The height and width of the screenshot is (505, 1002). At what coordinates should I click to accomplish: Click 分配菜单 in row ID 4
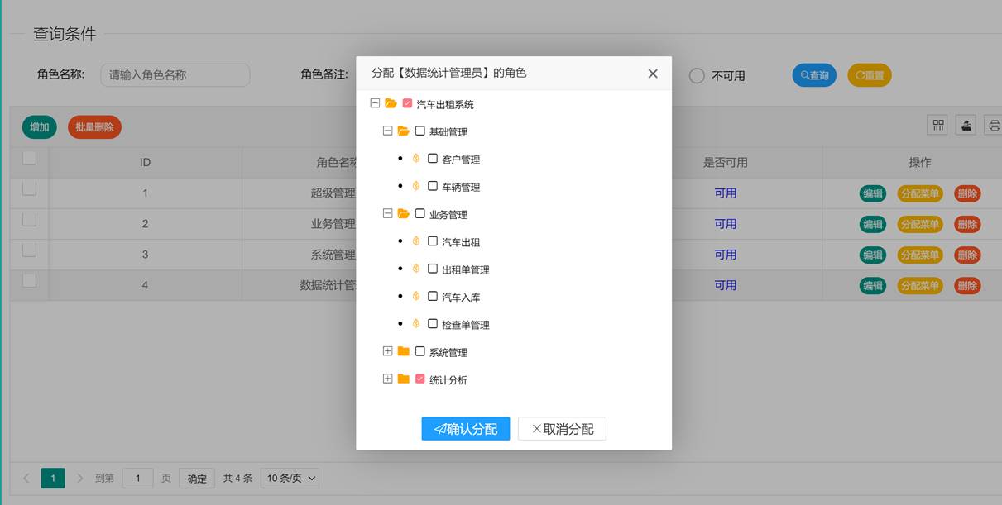pyautogui.click(x=920, y=285)
